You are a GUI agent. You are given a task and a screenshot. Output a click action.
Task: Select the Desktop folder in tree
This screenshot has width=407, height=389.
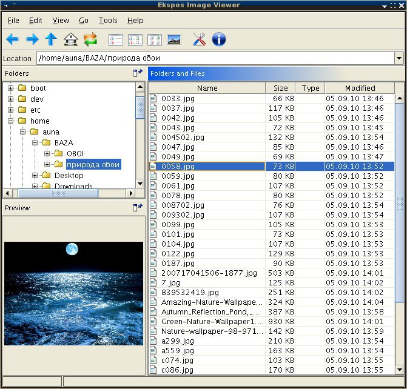(x=69, y=175)
